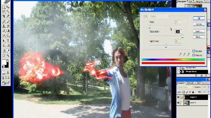Viewport: 211px width, 118px height.
Task: Select the Type tool
Action: click(8, 41)
